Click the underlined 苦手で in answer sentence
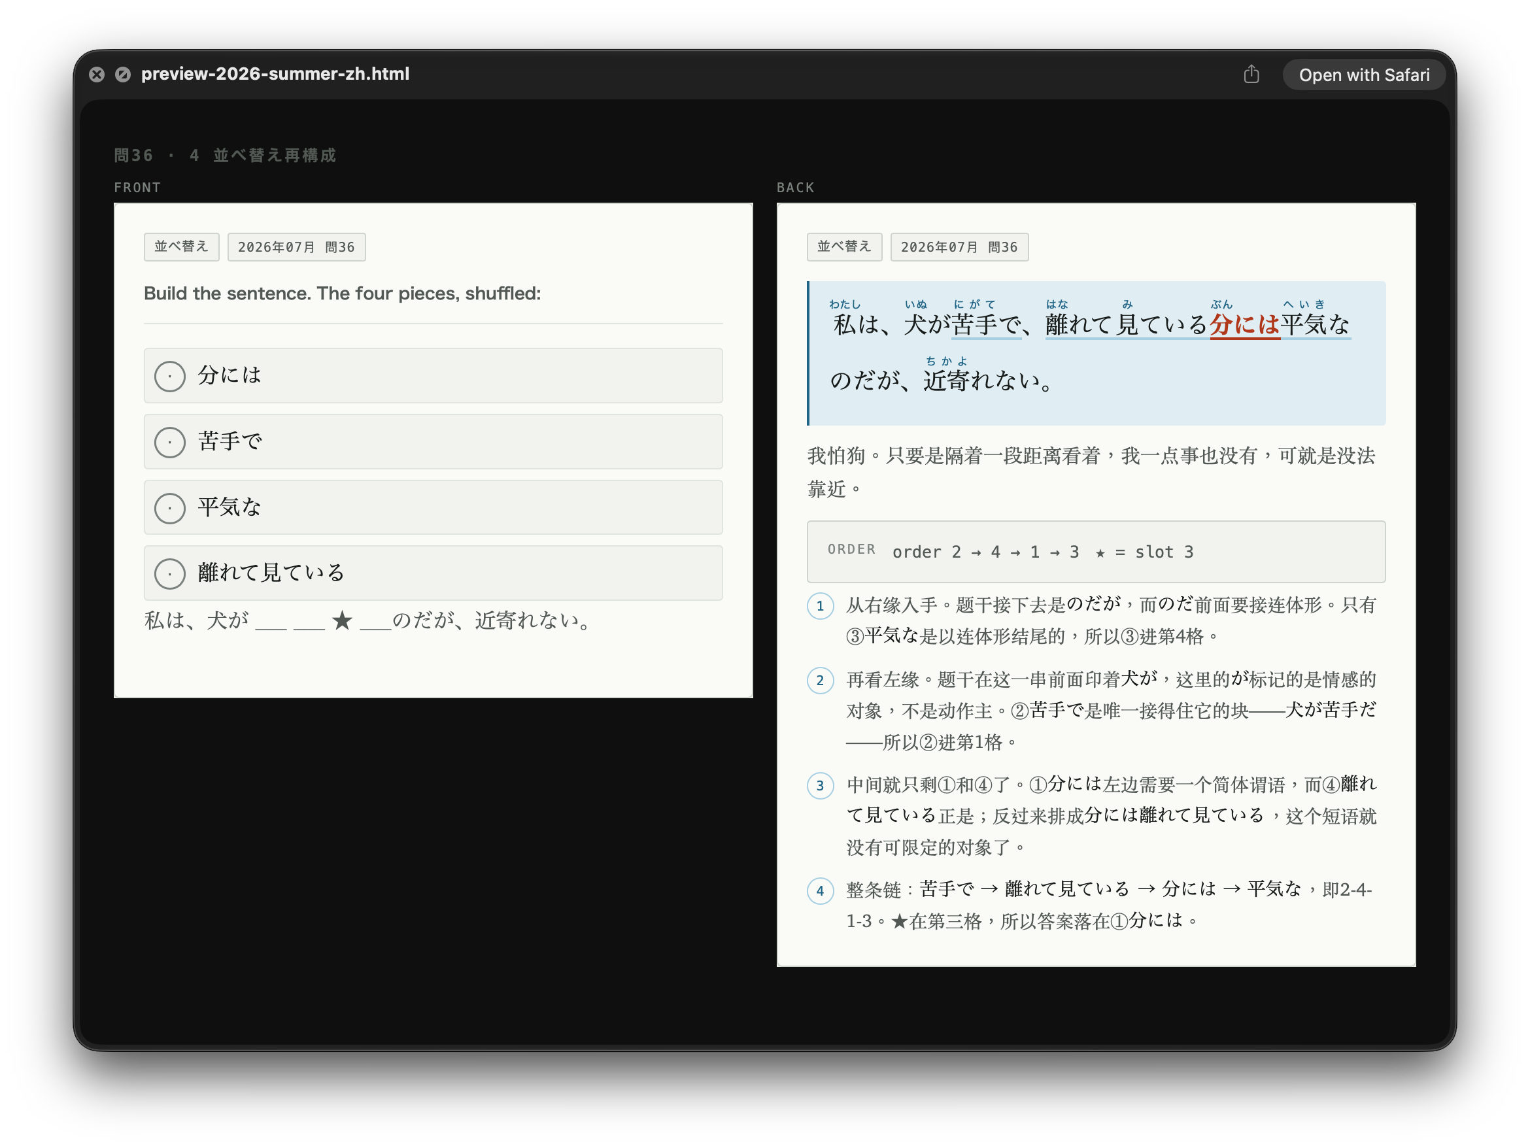 [x=987, y=324]
